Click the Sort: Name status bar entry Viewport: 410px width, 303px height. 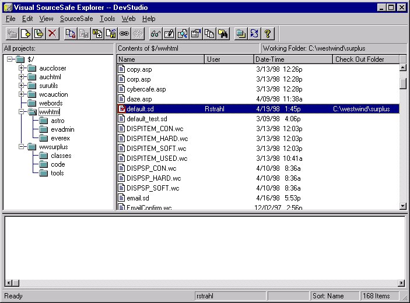pos(334,296)
